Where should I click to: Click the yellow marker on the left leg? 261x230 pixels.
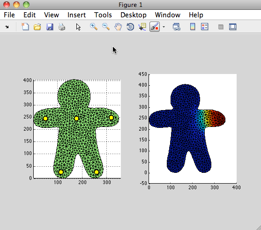(x=61, y=172)
